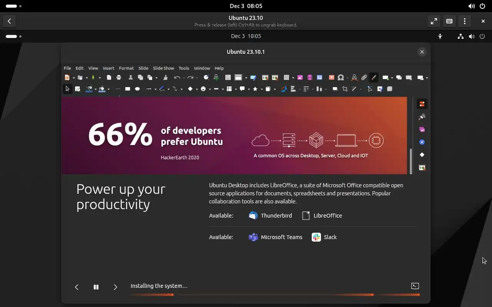Show the previous installer slide

pos(76,287)
